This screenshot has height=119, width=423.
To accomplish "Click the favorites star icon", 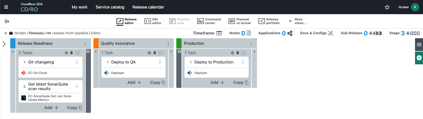I will pyautogui.click(x=387, y=7).
